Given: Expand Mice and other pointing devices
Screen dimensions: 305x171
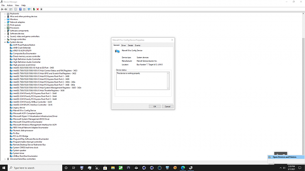Looking at the screenshot, I should click(x=5, y=17).
